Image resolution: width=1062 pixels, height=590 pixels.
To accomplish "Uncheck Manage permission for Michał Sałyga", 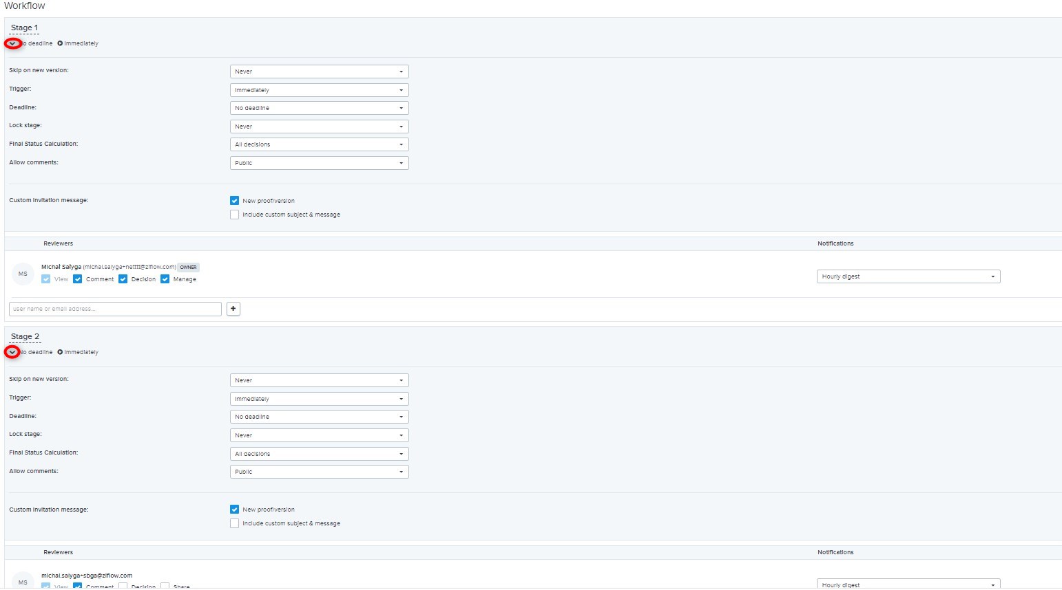I will (165, 279).
